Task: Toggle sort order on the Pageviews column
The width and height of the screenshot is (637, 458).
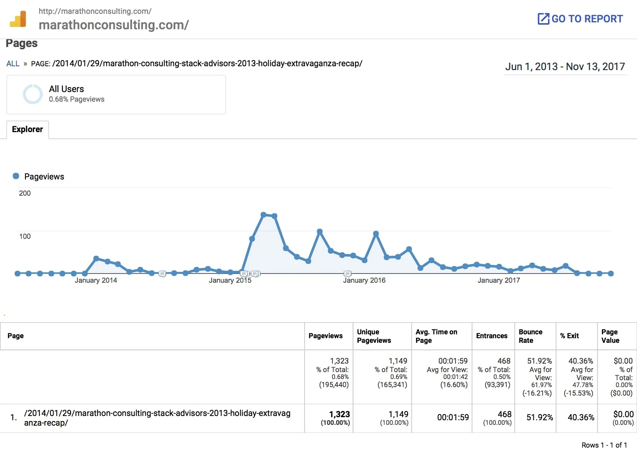Action: click(325, 336)
